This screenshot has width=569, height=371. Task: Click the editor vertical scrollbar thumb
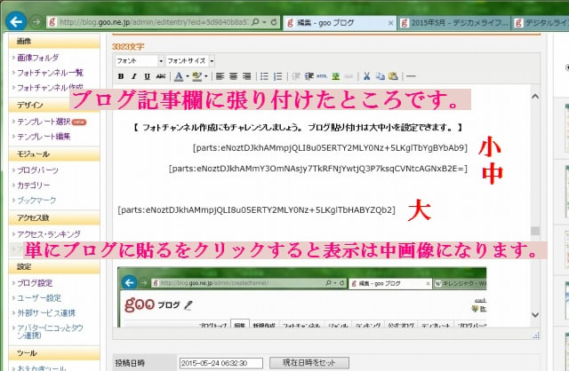(535, 231)
